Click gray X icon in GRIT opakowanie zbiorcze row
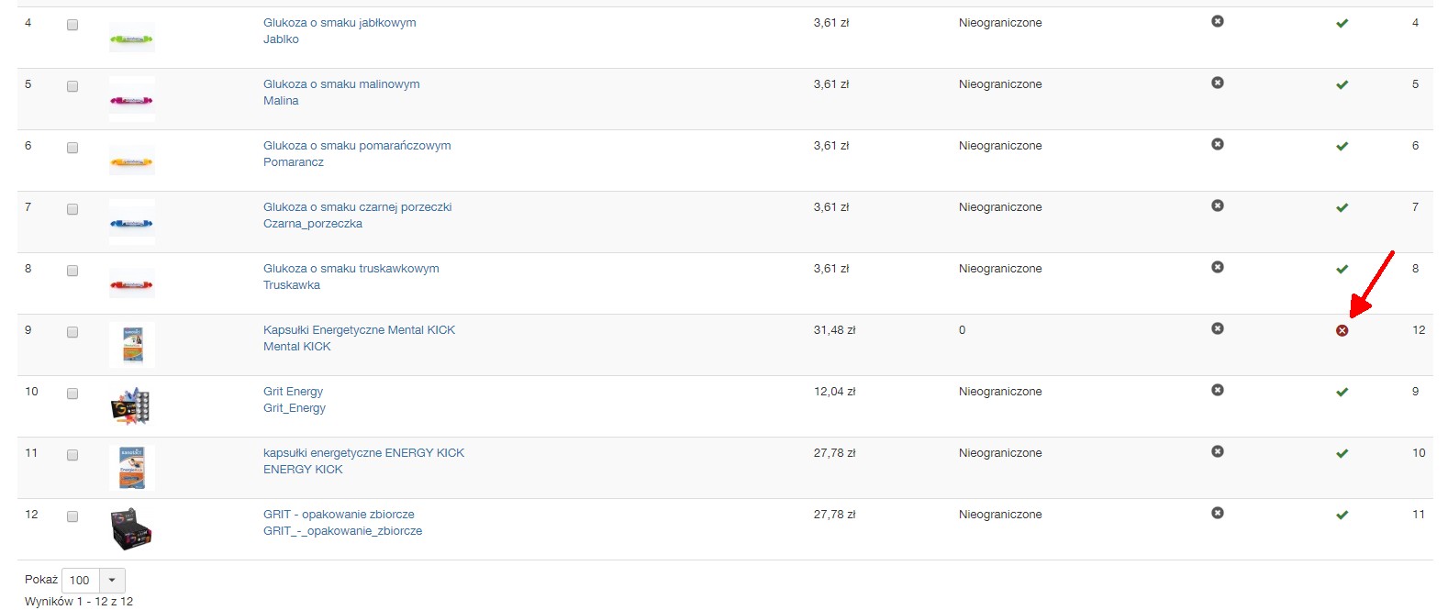Screen dimensions: 1448x610 pos(1217,513)
